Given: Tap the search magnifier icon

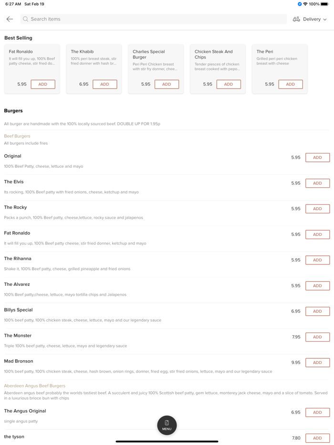Looking at the screenshot, I should (x=26, y=19).
